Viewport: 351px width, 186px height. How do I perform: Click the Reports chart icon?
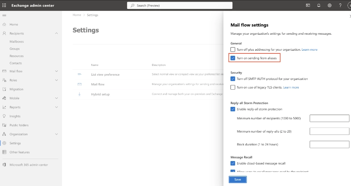[4, 107]
